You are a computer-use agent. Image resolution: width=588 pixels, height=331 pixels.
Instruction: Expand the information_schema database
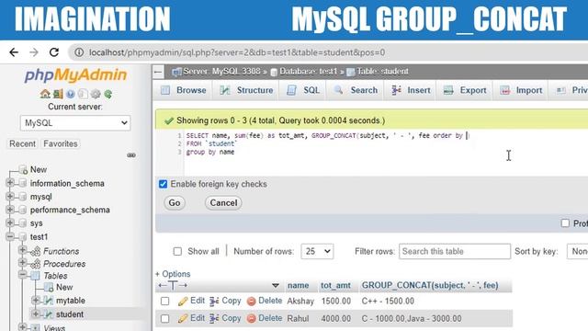[10, 183]
